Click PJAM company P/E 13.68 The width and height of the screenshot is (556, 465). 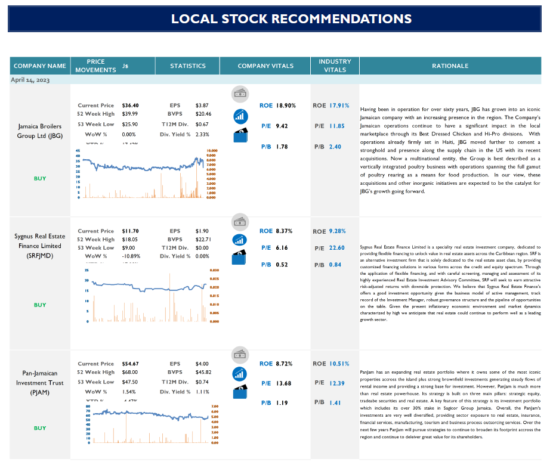point(284,383)
